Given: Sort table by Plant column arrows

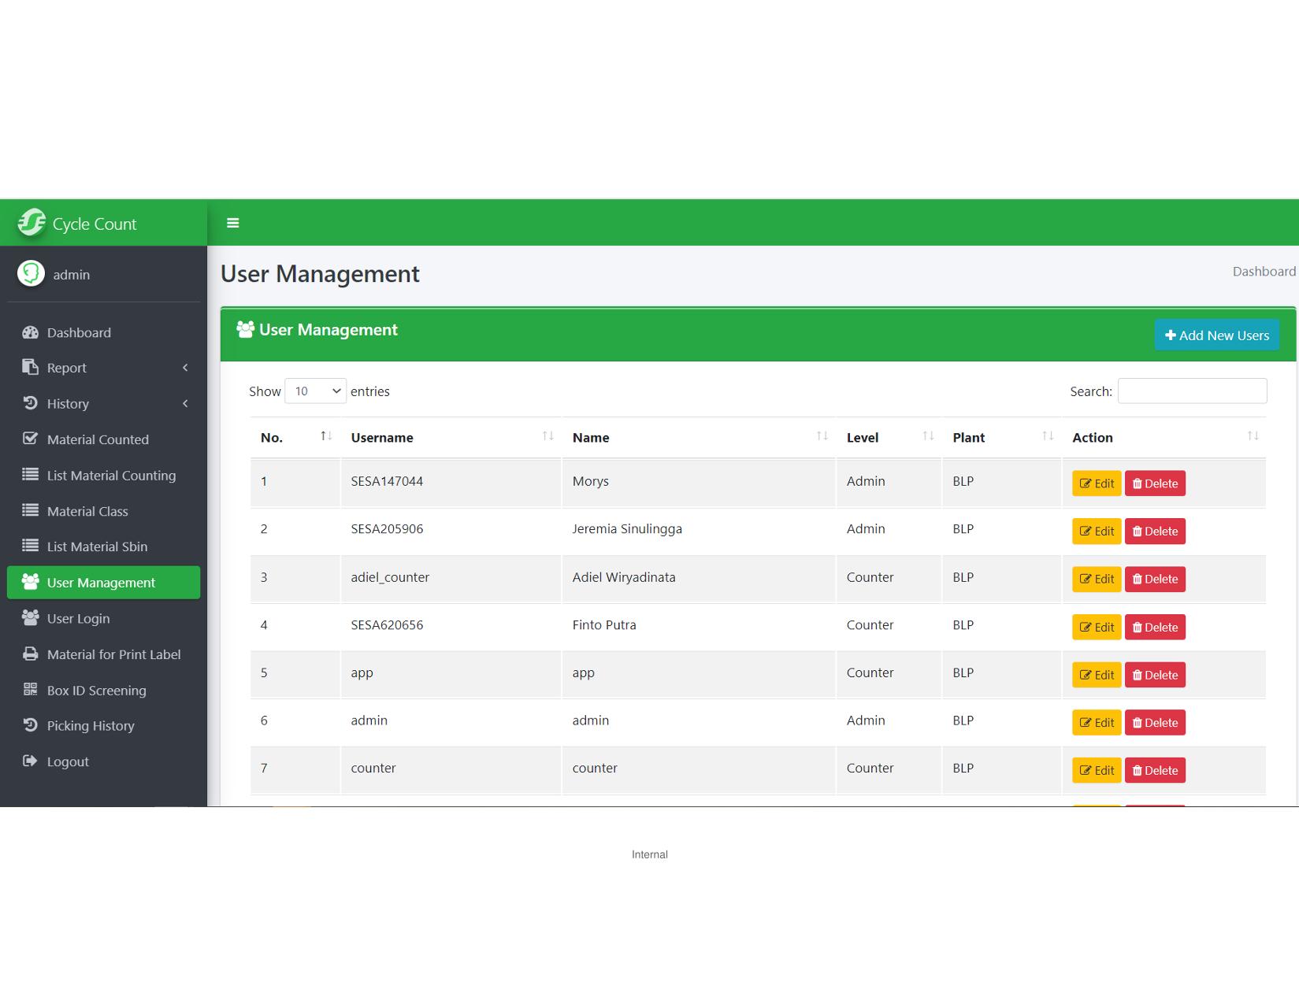Looking at the screenshot, I should pyautogui.click(x=1048, y=436).
